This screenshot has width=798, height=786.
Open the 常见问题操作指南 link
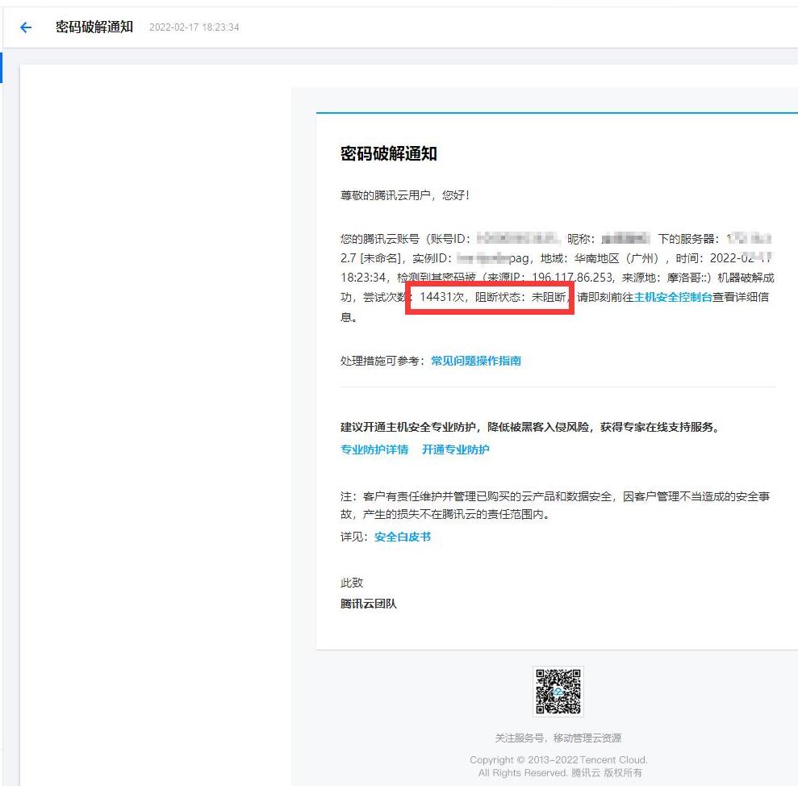point(476,361)
